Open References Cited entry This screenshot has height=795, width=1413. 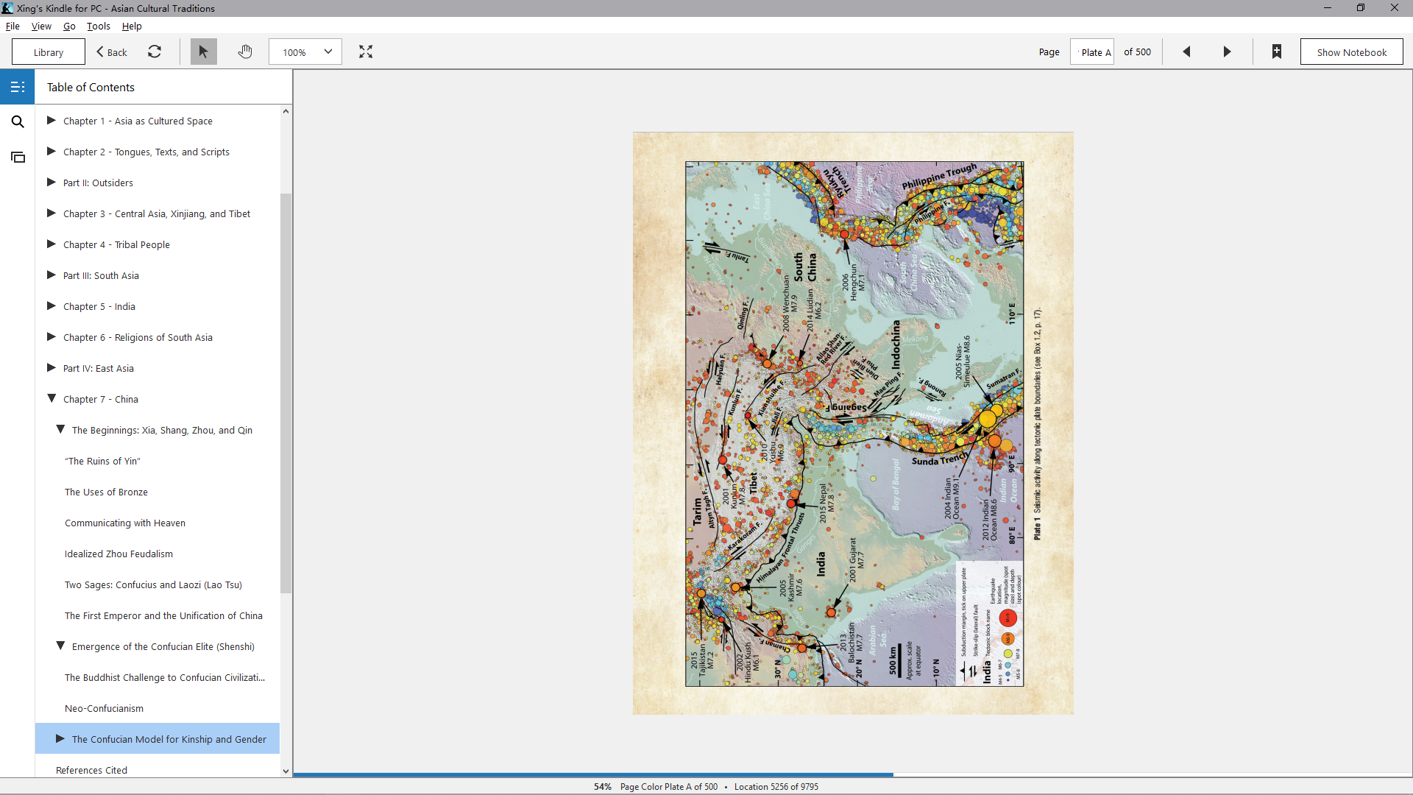pos(91,770)
